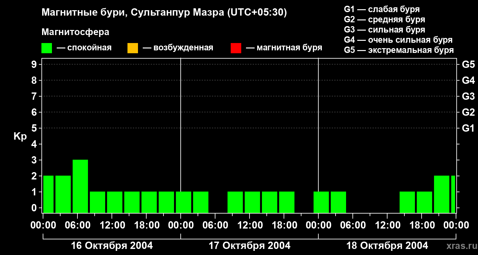Screen dimensions: 478x255
Task: Select the 'G3 — сильная буря' legend line
Action: (x=384, y=30)
